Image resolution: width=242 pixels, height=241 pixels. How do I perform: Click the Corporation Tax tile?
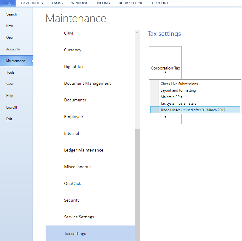[x=165, y=63]
